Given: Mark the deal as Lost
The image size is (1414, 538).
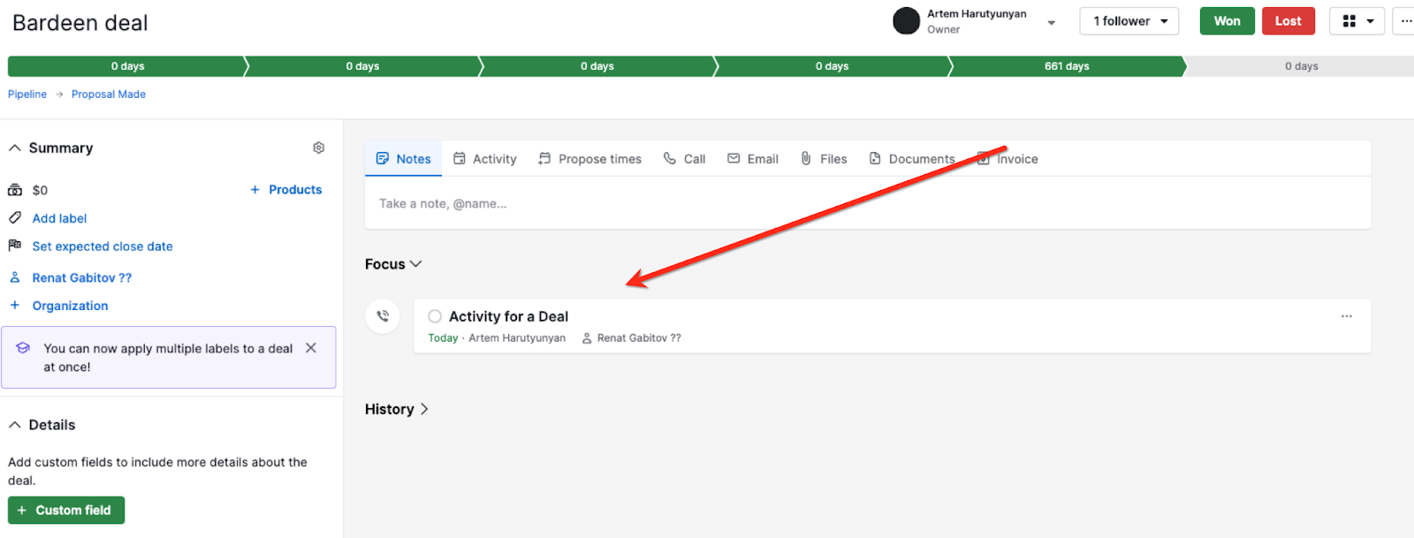Looking at the screenshot, I should click(1289, 21).
